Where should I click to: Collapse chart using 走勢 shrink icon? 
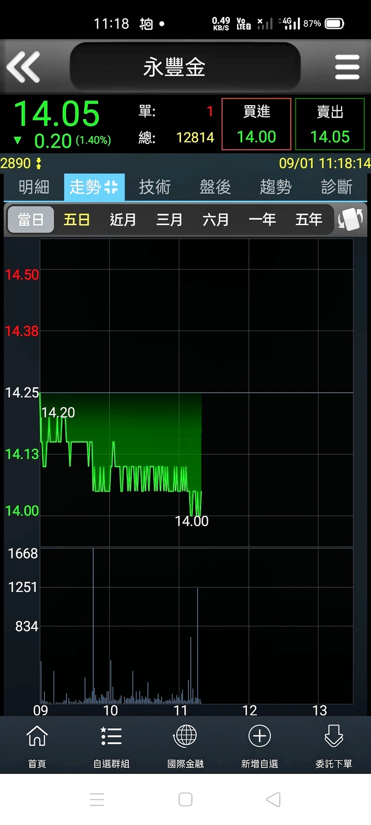tap(111, 187)
